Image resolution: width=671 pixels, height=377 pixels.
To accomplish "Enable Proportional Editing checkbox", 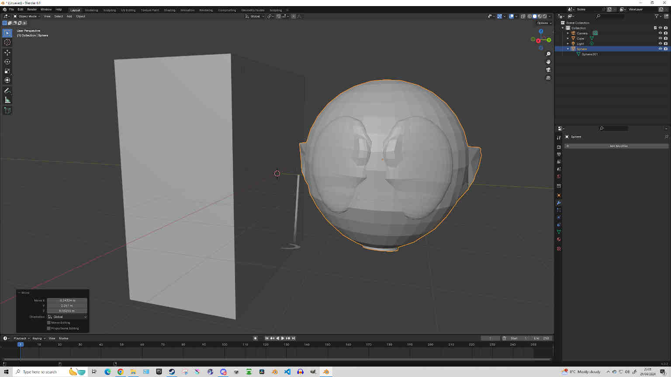I will click(x=49, y=328).
